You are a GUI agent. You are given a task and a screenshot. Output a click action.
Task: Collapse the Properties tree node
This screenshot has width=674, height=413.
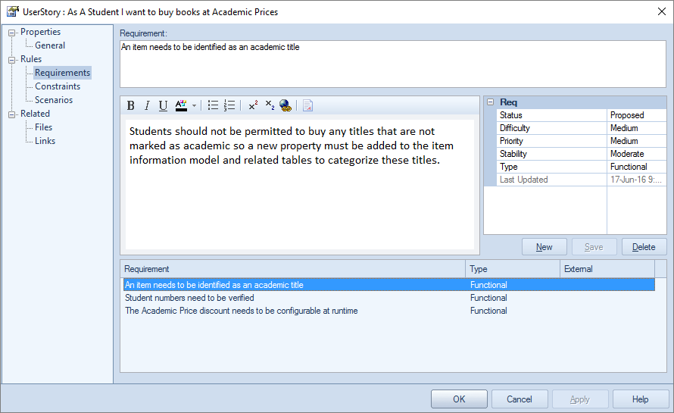click(11, 33)
